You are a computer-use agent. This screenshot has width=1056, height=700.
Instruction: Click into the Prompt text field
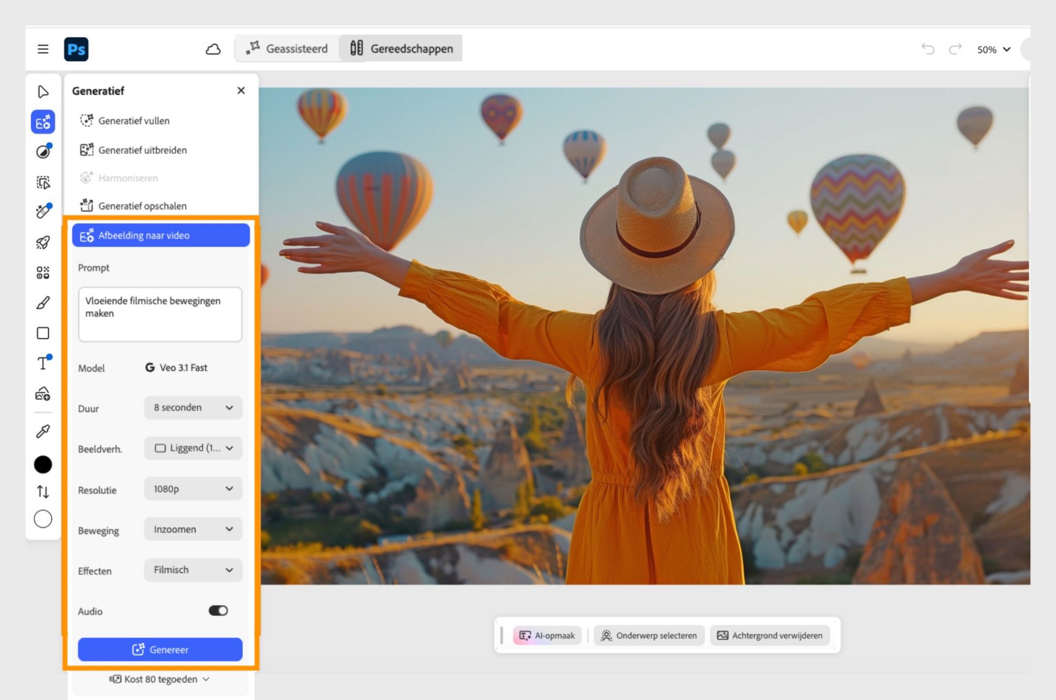[160, 314]
